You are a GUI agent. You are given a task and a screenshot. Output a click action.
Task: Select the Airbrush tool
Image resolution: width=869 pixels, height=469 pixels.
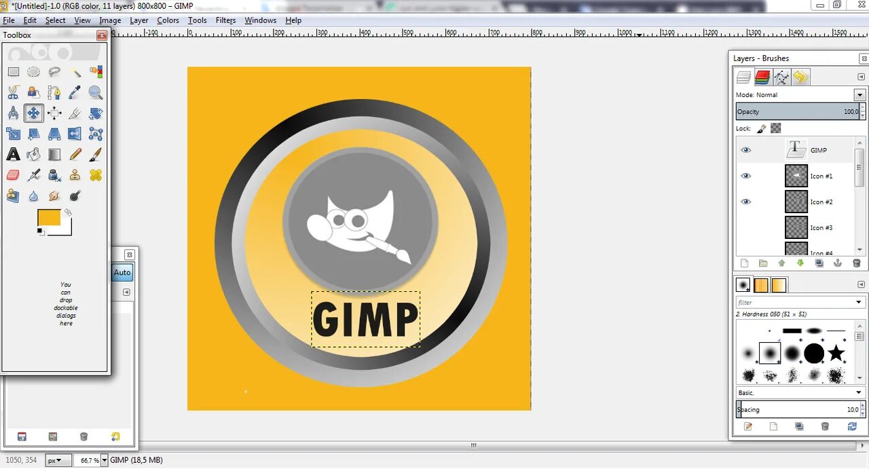pyautogui.click(x=33, y=175)
